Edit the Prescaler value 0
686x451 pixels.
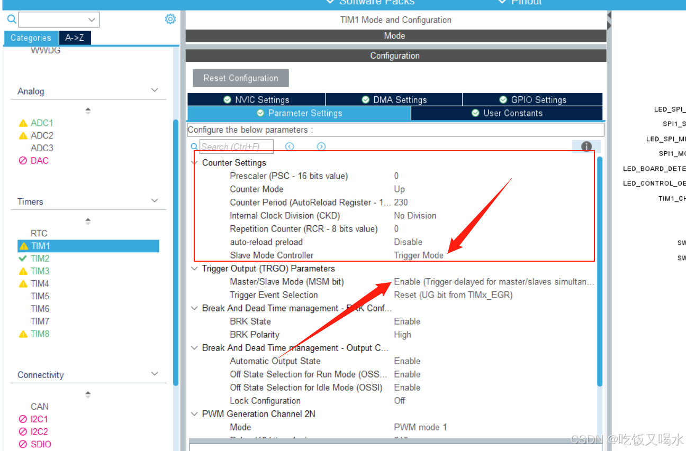(396, 176)
